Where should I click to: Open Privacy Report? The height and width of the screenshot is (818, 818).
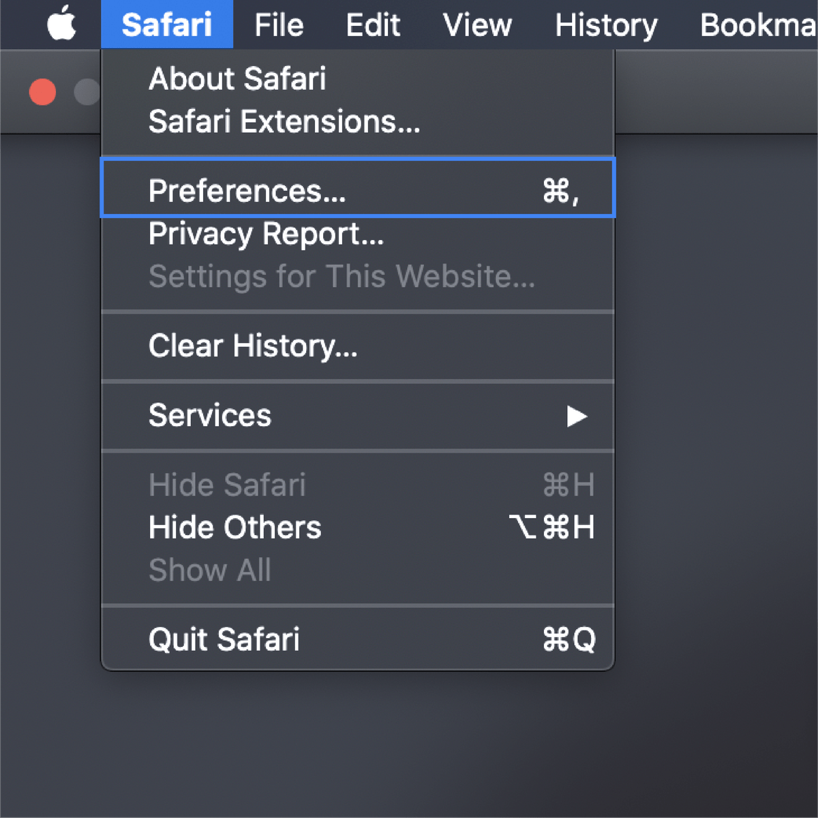266,234
